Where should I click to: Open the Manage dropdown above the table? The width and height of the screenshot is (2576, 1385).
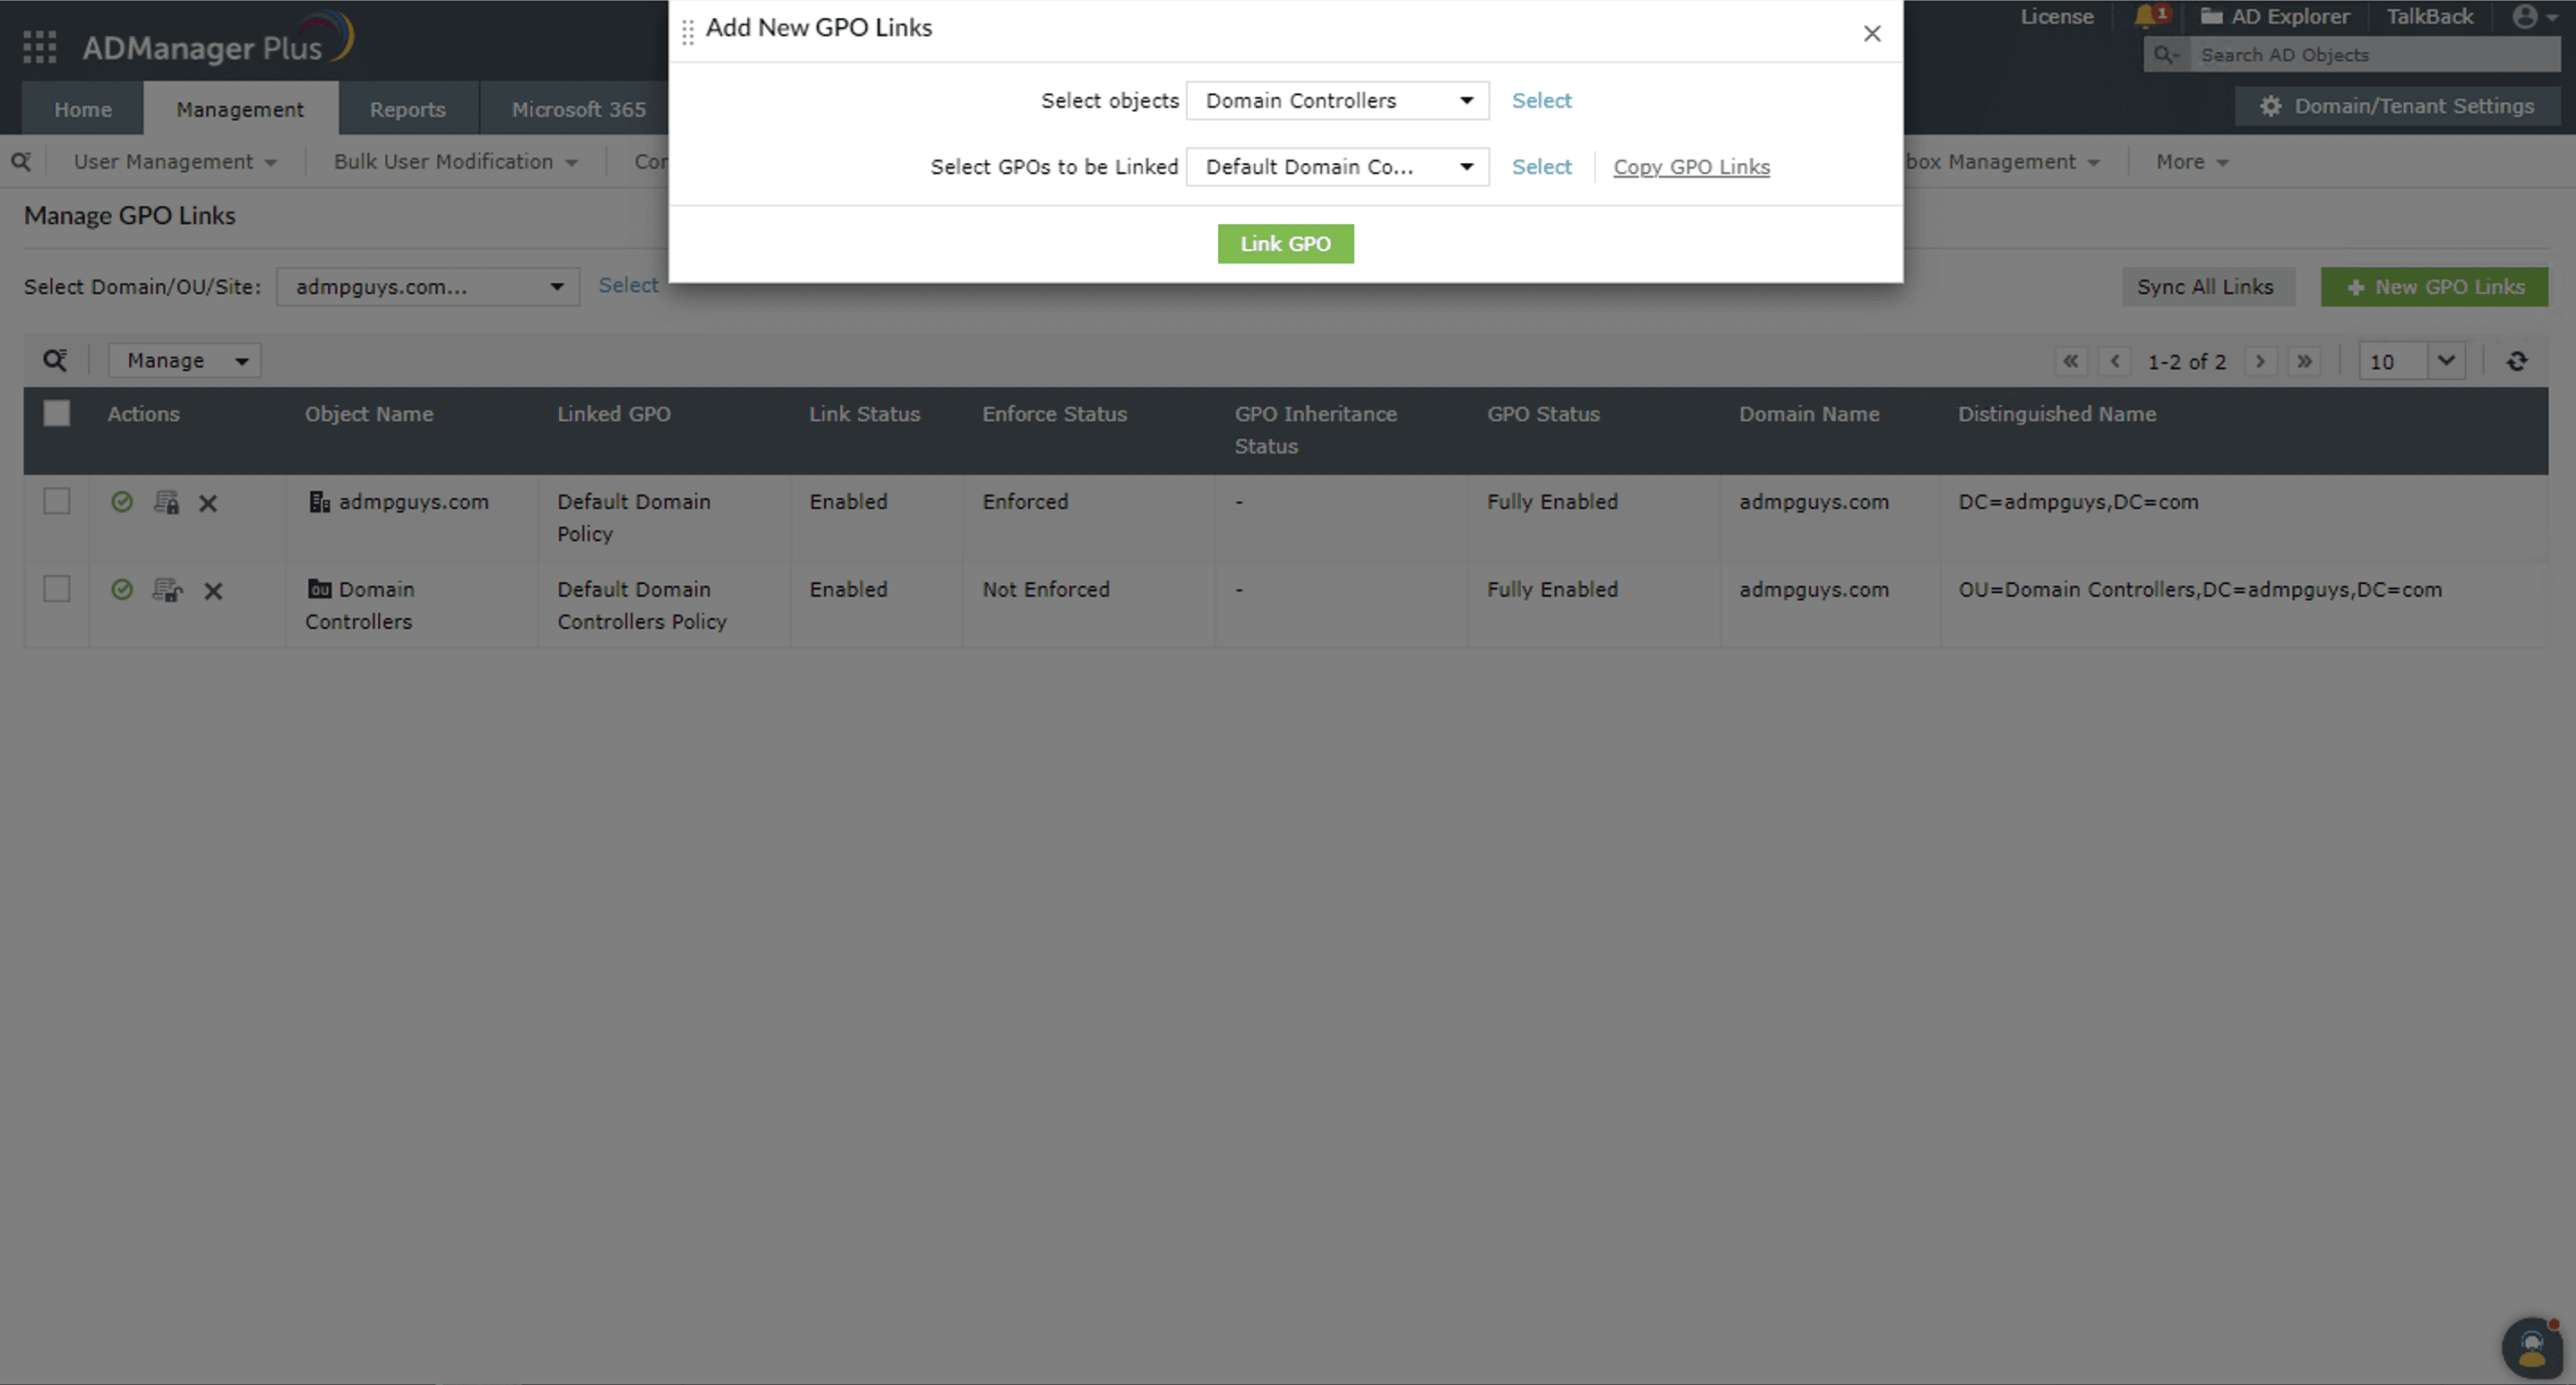185,360
